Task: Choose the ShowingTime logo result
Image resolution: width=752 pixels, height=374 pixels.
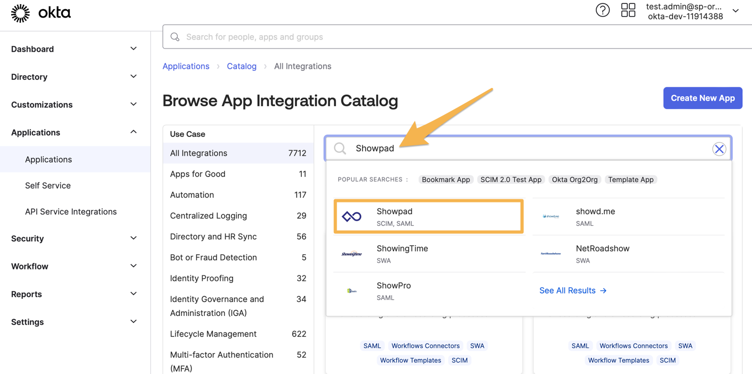Action: 352,254
